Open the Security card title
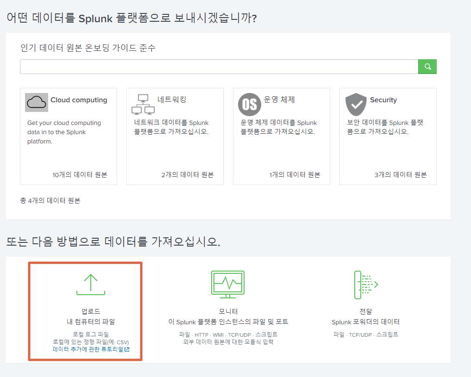The image size is (471, 377). (383, 100)
